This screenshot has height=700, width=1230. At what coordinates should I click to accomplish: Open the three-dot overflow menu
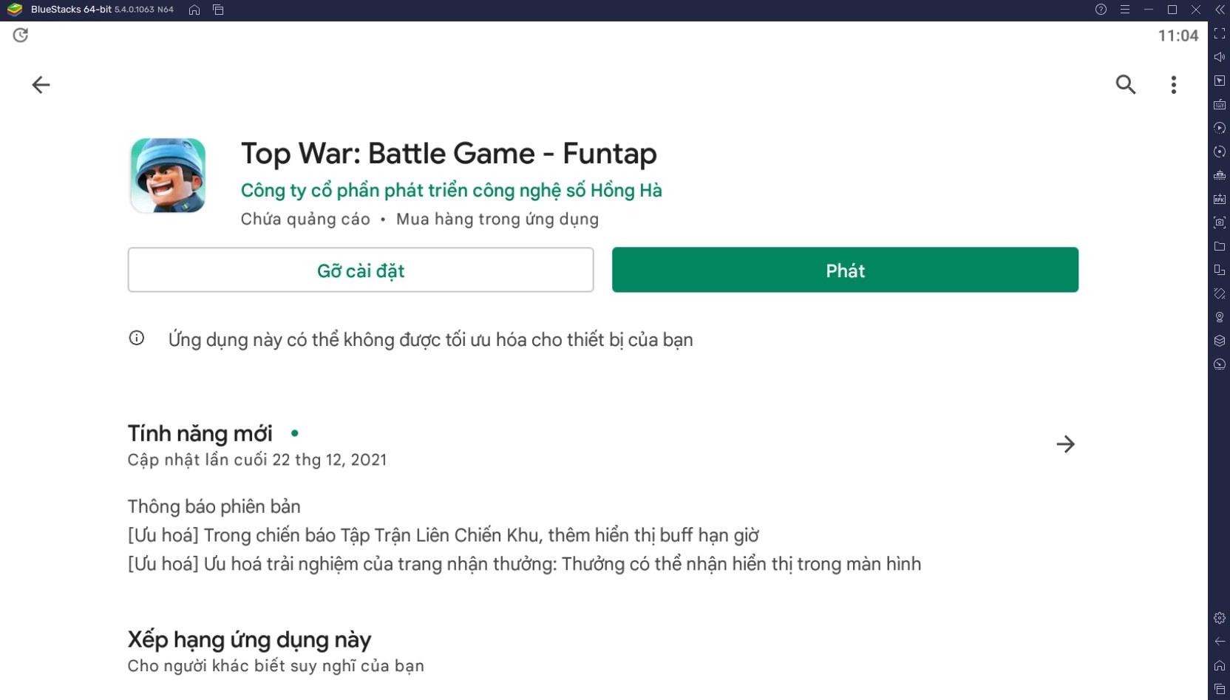[x=1173, y=85]
